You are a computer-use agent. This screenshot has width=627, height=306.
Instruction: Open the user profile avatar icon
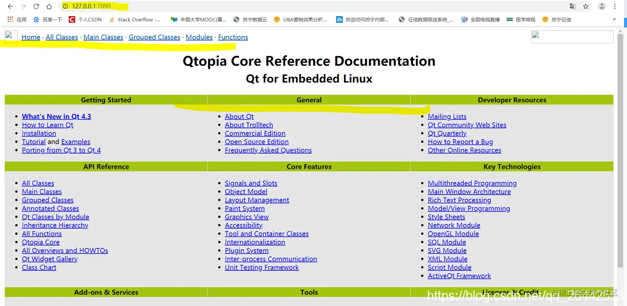[602, 6]
